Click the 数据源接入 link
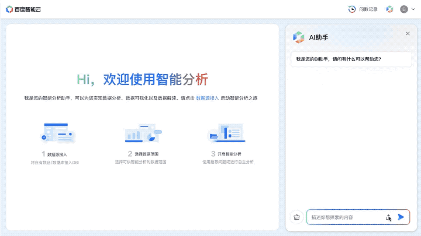The width and height of the screenshot is (421, 236). pyautogui.click(x=207, y=98)
